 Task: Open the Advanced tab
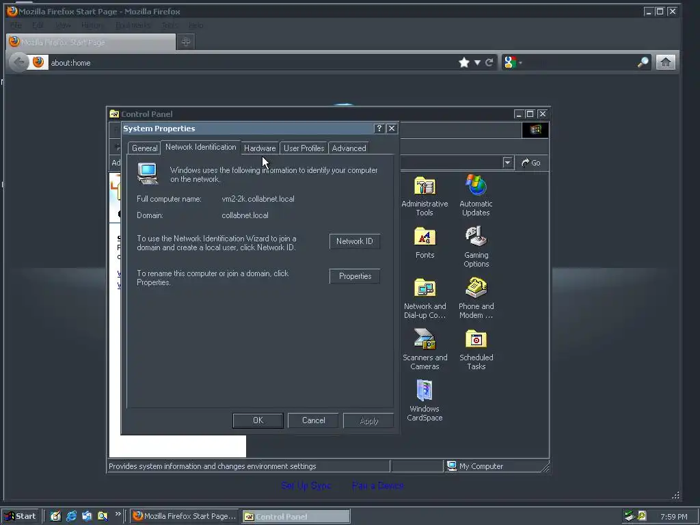[349, 148]
